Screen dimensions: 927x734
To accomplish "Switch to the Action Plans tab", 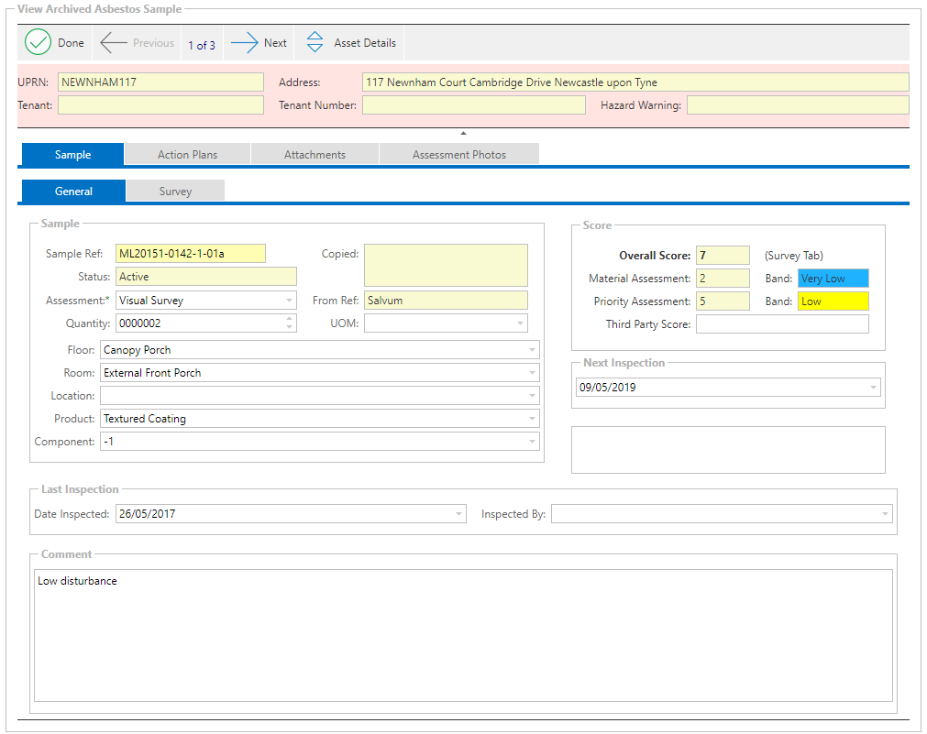I will point(187,155).
